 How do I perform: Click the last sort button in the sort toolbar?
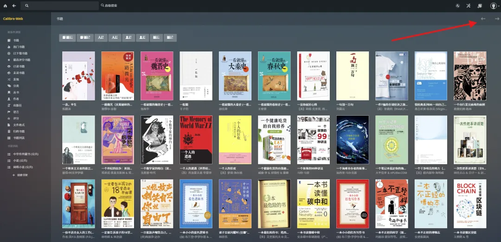tap(170, 37)
